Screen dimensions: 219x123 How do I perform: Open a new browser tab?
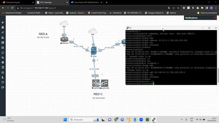pyautogui.click(x=106, y=2)
